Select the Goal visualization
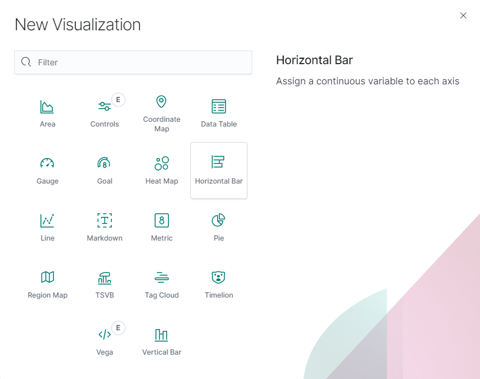Screen dimensions: 480x379 point(105,170)
